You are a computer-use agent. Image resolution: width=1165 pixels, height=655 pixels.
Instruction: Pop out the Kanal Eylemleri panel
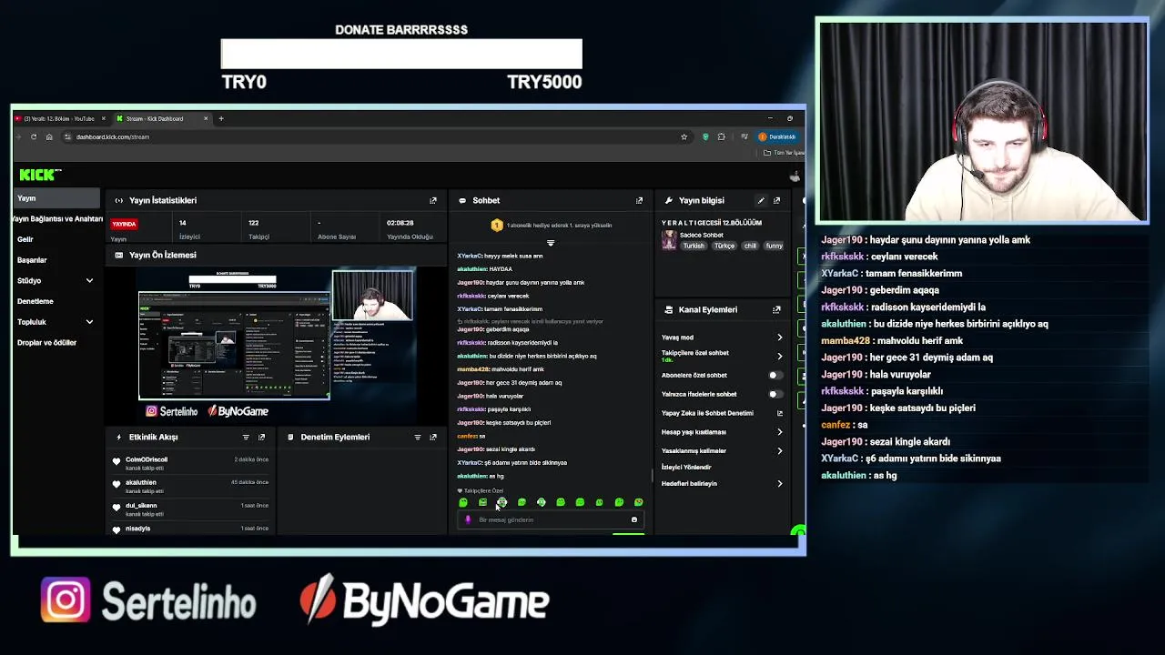pyautogui.click(x=776, y=309)
